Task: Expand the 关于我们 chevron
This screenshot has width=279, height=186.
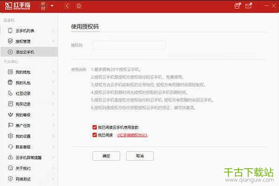Action: (x=53, y=168)
